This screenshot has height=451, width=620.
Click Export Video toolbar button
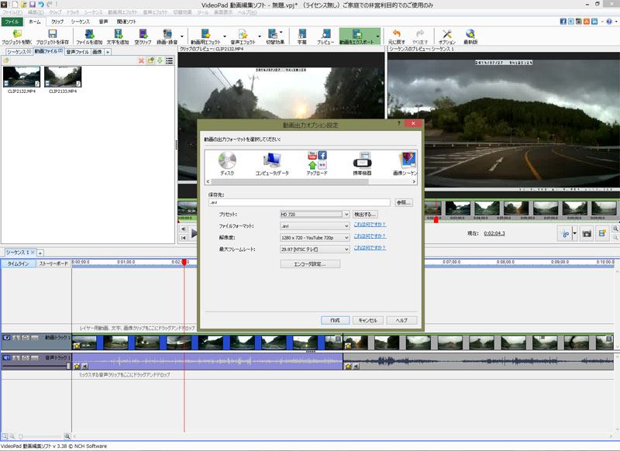356,36
